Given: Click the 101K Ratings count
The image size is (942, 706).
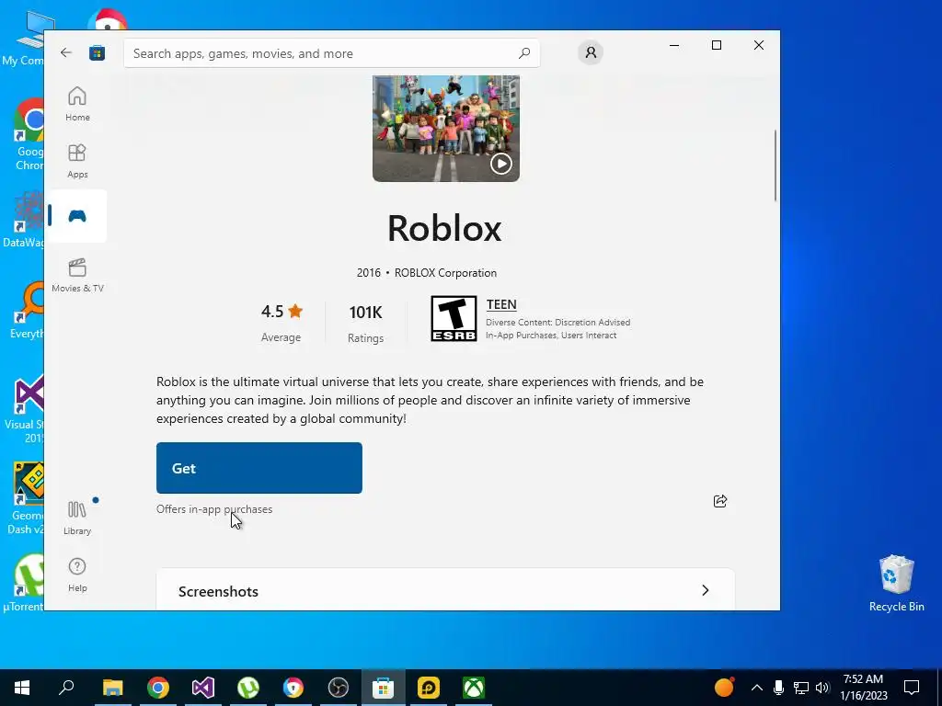Looking at the screenshot, I should [365, 325].
